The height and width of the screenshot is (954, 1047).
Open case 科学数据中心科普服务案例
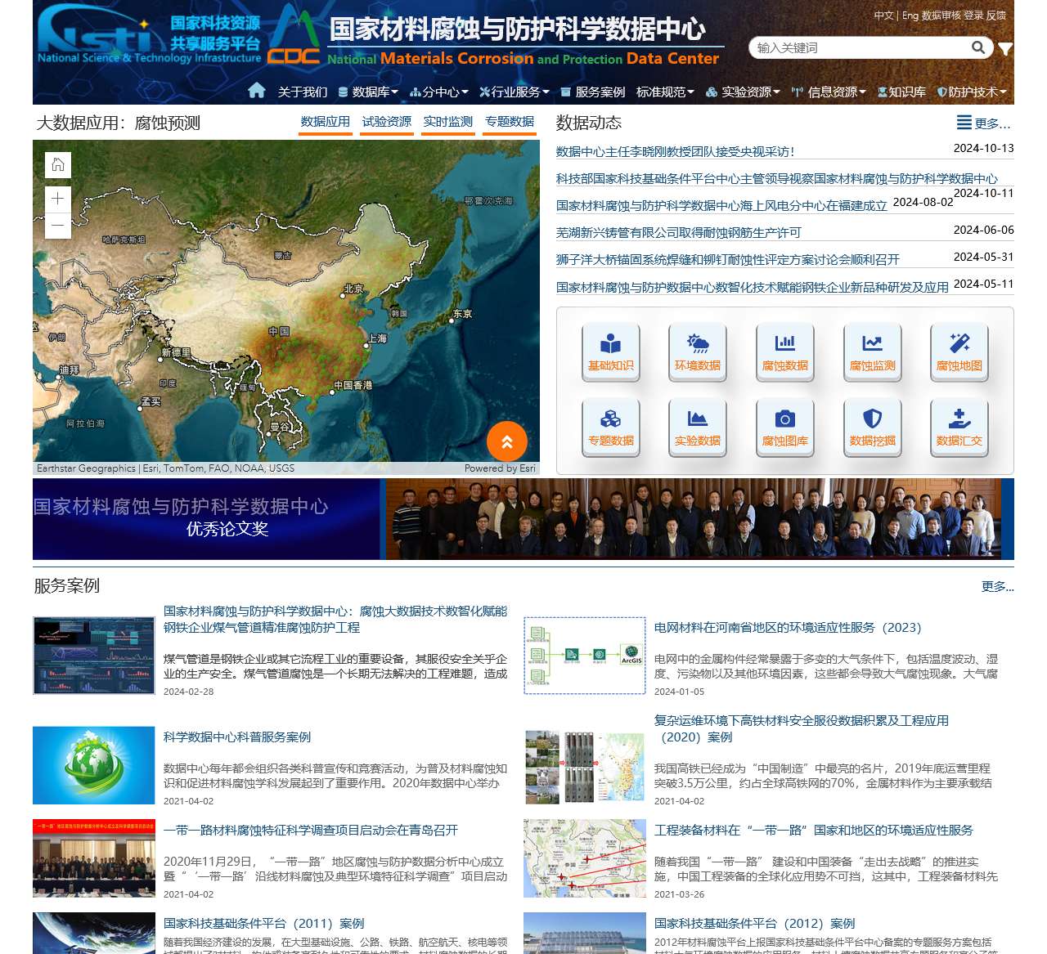237,737
